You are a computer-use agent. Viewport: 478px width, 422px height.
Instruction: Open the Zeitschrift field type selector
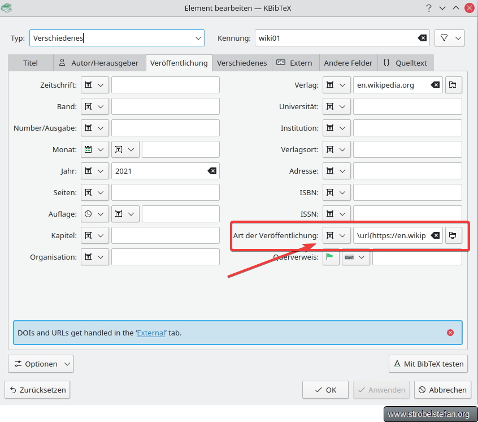(94, 85)
